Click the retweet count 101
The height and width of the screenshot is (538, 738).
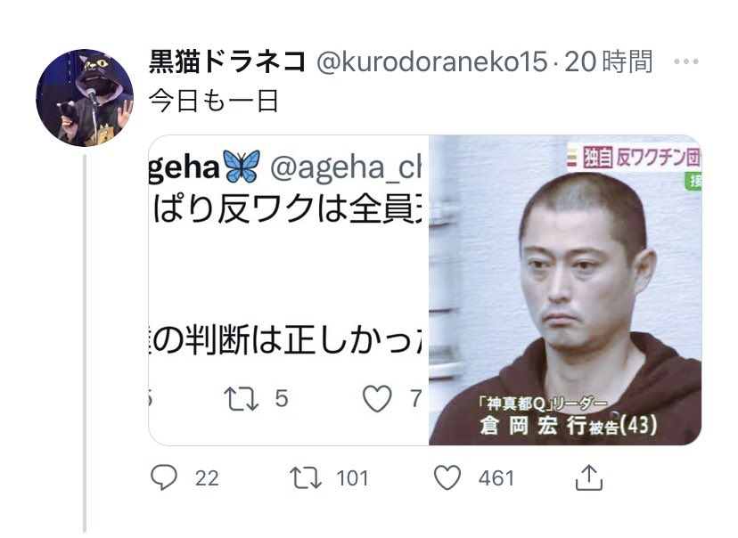[352, 478]
